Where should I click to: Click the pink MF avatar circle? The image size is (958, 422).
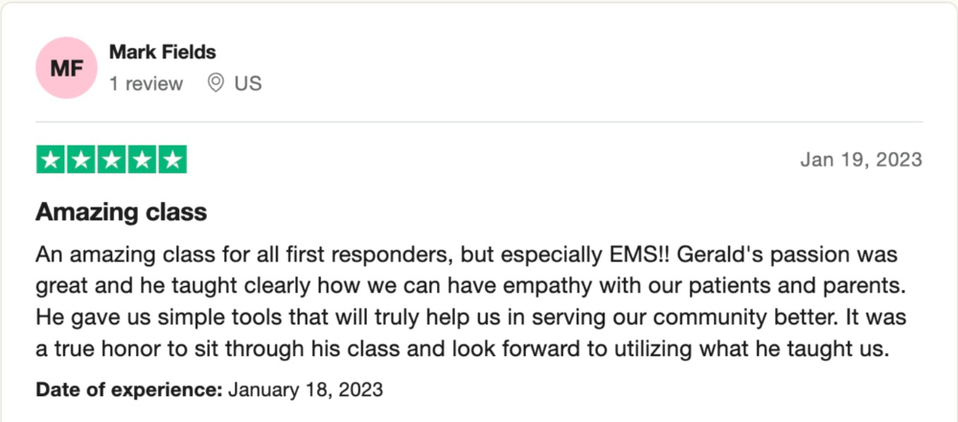point(66,68)
